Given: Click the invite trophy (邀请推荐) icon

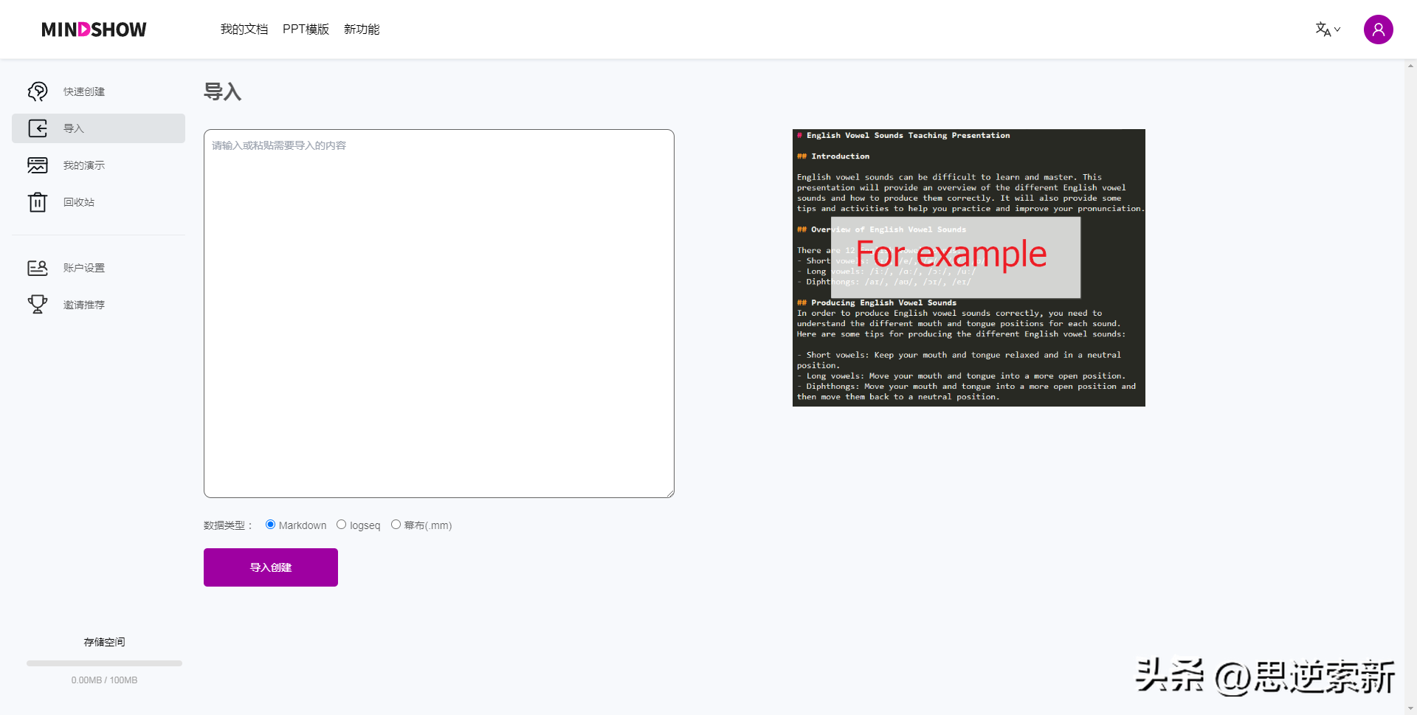Looking at the screenshot, I should tap(38, 304).
